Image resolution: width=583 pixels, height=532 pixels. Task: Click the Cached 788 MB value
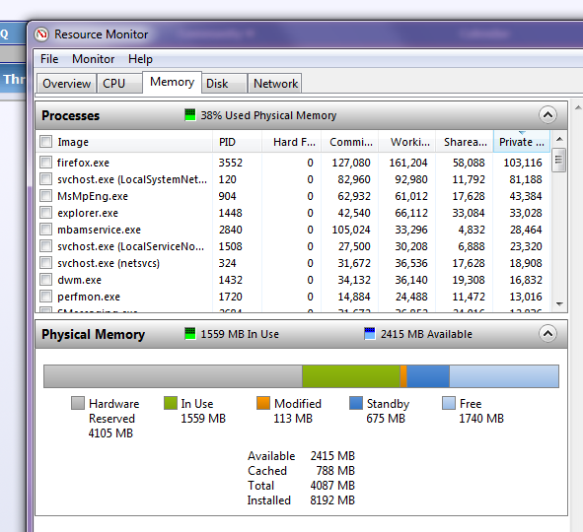point(335,470)
